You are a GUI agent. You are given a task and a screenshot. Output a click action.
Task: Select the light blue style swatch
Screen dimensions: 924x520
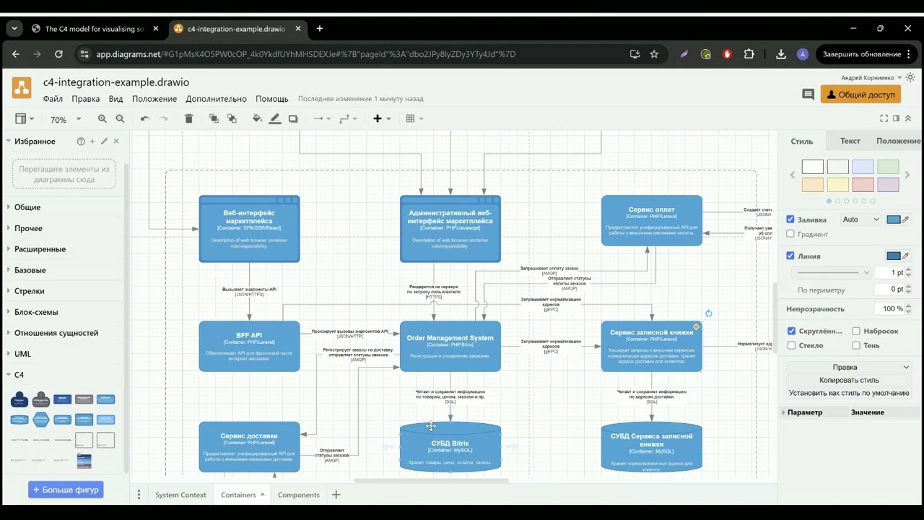click(863, 168)
